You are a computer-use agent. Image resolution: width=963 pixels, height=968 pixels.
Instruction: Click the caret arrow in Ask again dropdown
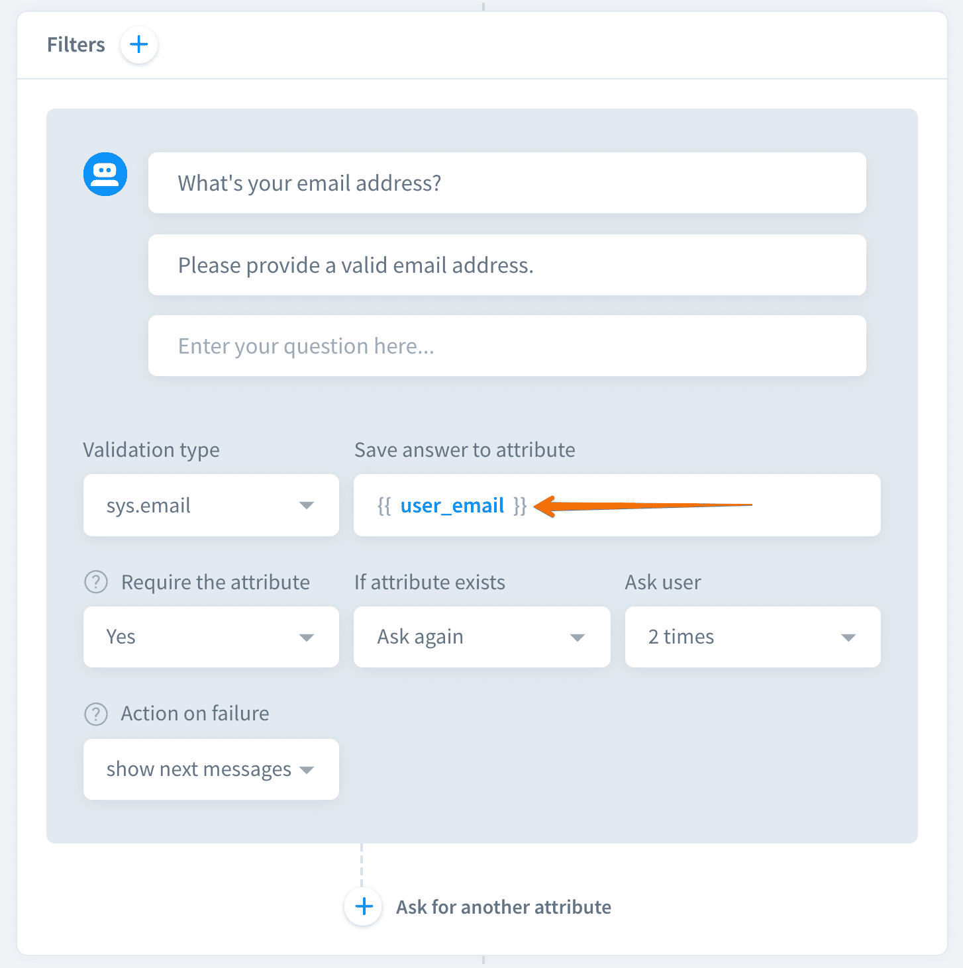point(578,638)
